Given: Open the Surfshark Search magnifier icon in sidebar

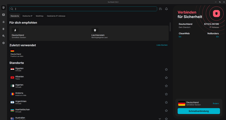Looking at the screenshot, I should (3, 36).
